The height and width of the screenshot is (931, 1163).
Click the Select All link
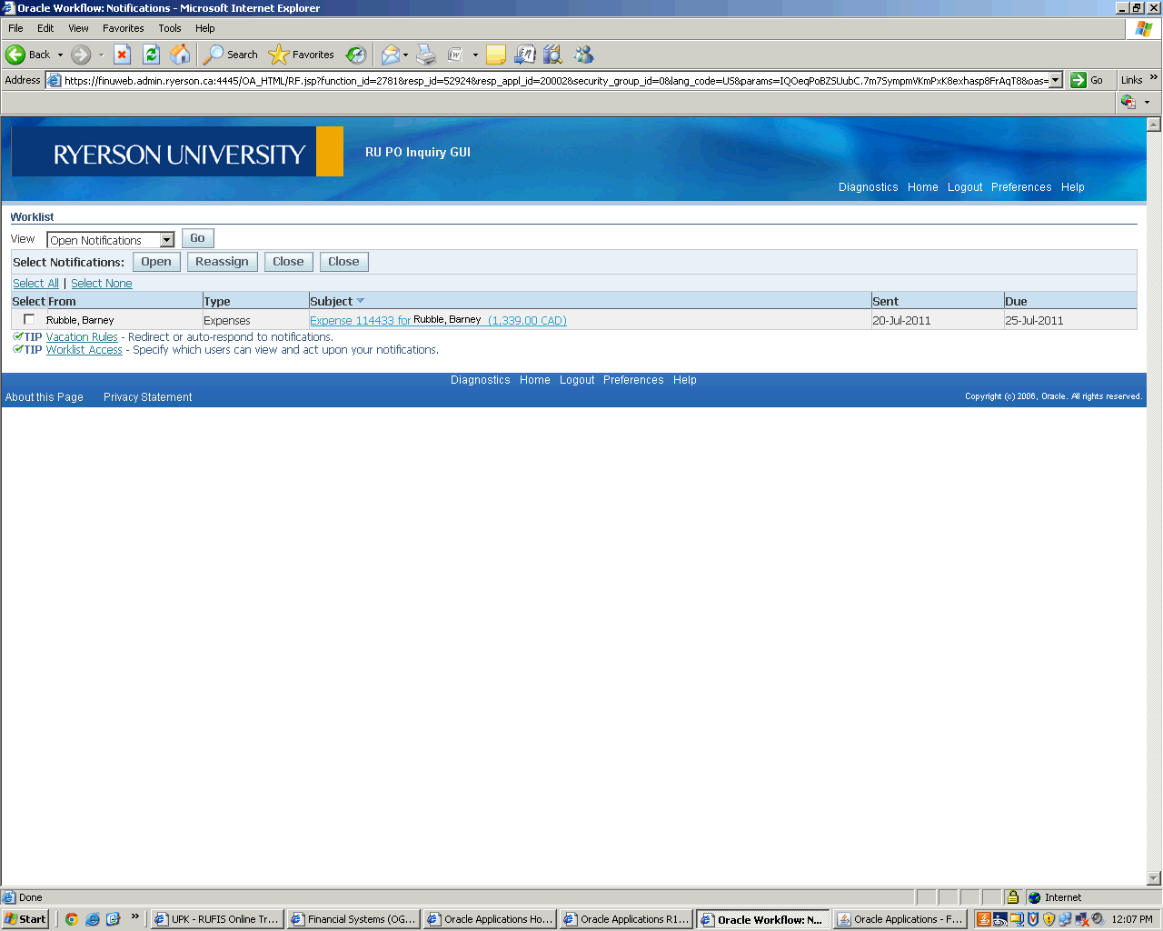click(35, 284)
